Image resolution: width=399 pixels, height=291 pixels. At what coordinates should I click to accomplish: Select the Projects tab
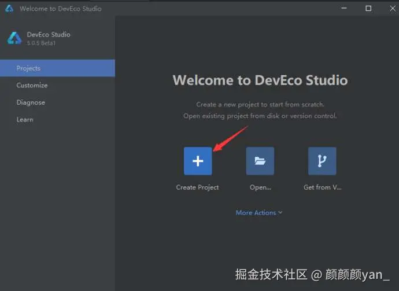coord(57,68)
